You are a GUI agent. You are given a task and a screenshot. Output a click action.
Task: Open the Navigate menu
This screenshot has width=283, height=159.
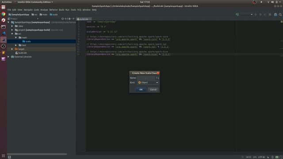point(28,10)
